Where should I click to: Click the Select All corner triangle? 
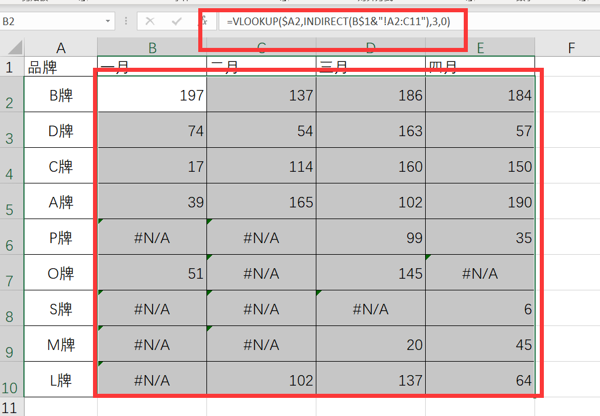15,48
